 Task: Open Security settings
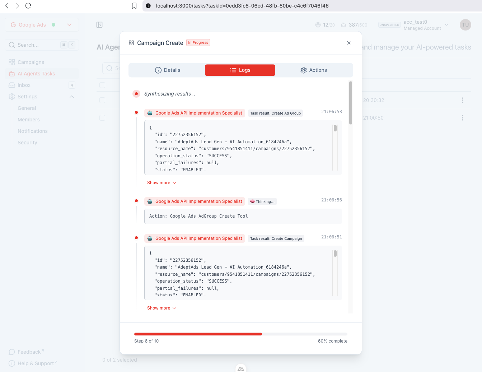pos(27,143)
